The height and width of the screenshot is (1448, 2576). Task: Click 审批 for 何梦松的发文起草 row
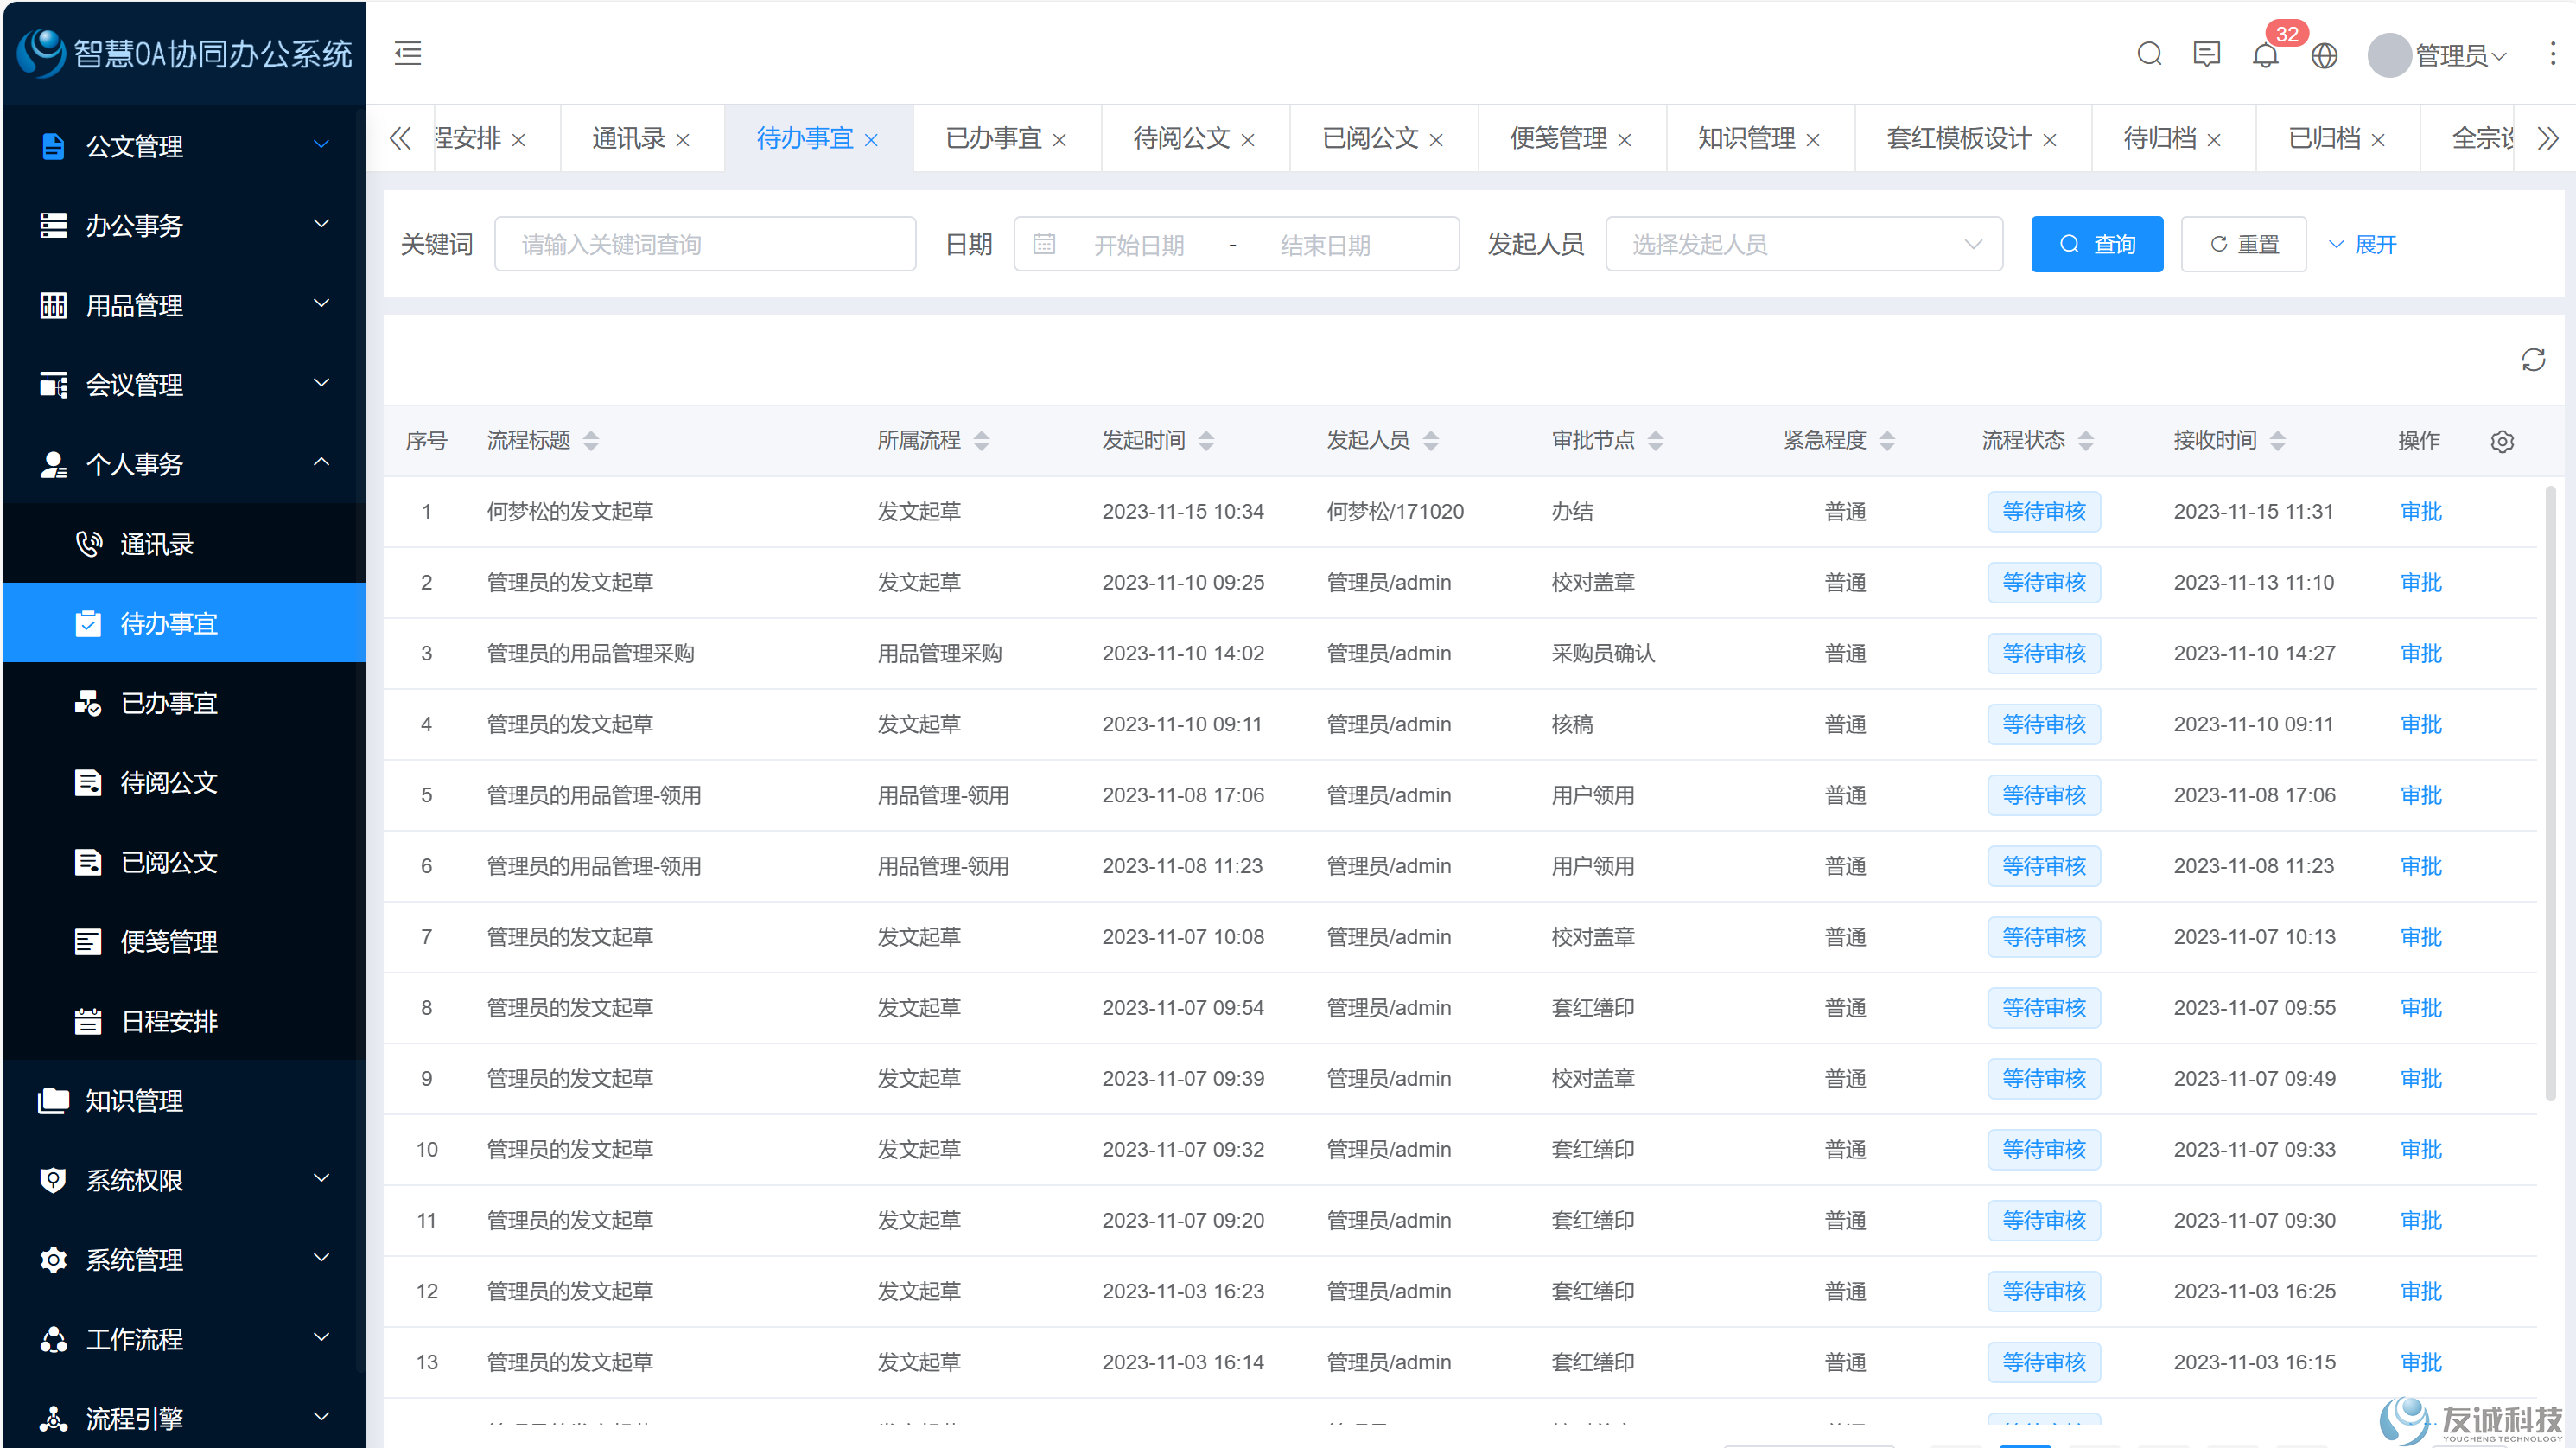point(2420,513)
